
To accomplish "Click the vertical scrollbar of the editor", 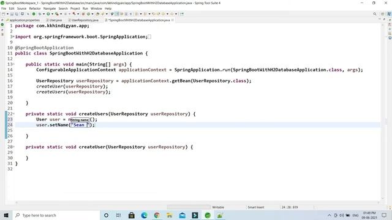I will tap(383, 111).
